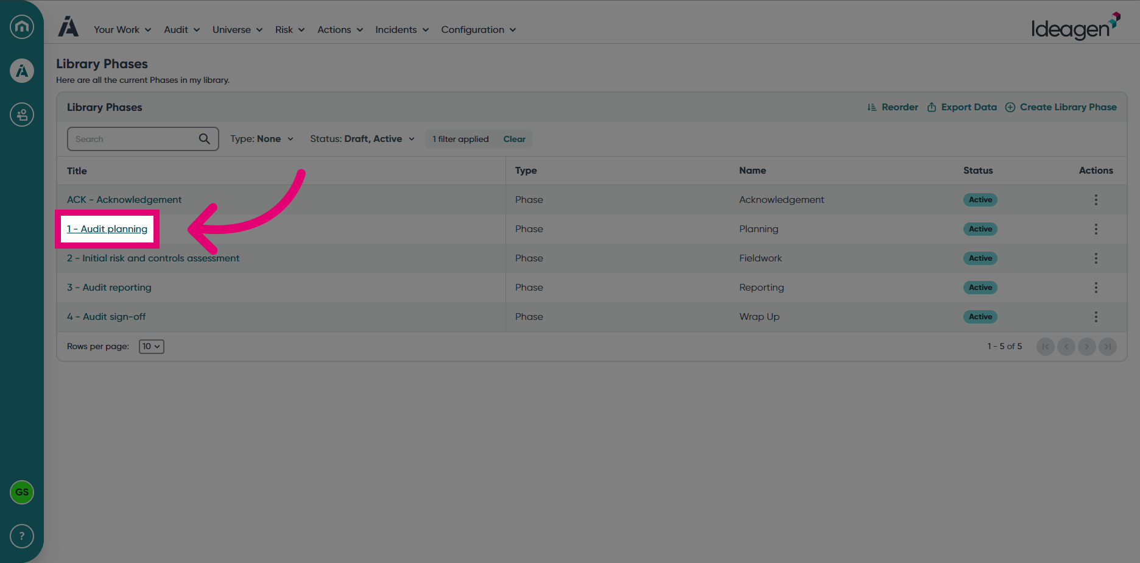Change the rows per page dropdown
This screenshot has width=1140, height=563.
[152, 347]
